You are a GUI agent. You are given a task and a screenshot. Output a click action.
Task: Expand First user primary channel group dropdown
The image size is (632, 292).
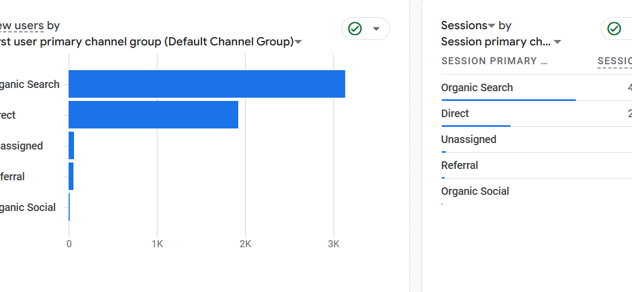pyautogui.click(x=298, y=42)
